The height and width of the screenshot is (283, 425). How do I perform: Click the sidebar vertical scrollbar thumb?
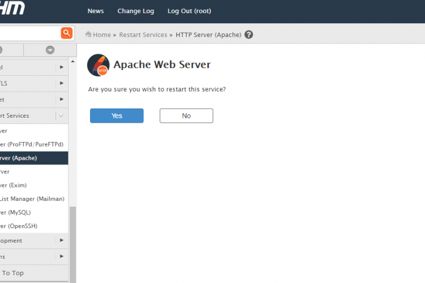pos(73,245)
